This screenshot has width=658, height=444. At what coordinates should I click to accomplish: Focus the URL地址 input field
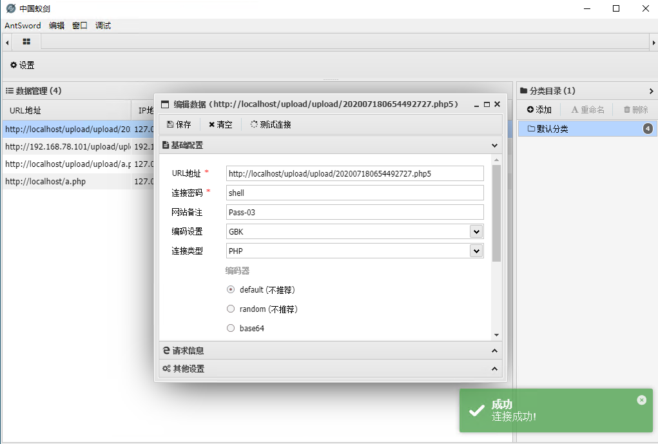pyautogui.click(x=355, y=174)
